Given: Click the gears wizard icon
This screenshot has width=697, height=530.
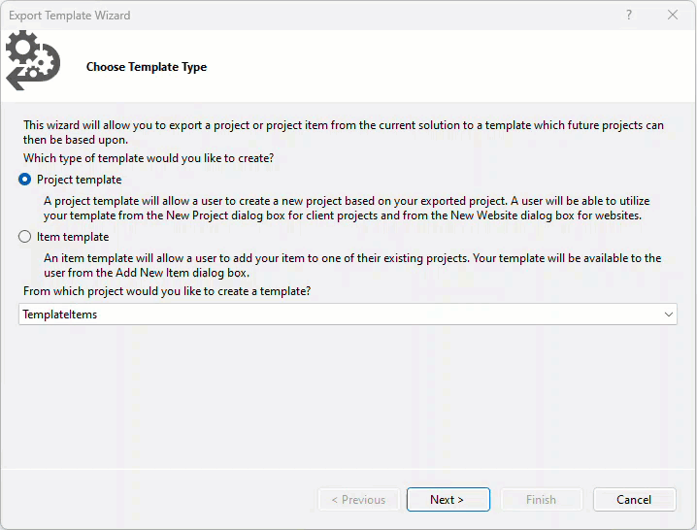Looking at the screenshot, I should click(33, 60).
